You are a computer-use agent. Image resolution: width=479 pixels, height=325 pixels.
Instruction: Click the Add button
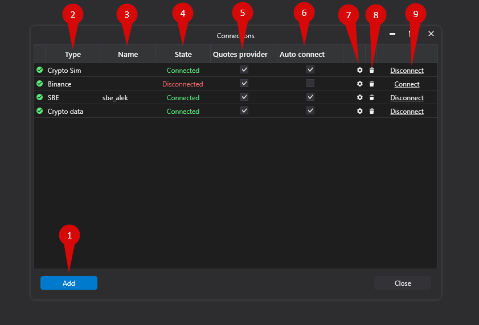69,283
